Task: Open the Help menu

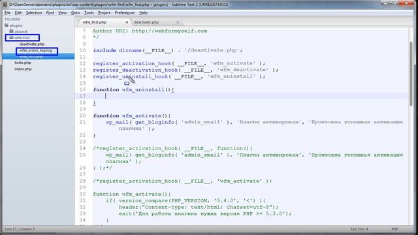Action: point(144,13)
